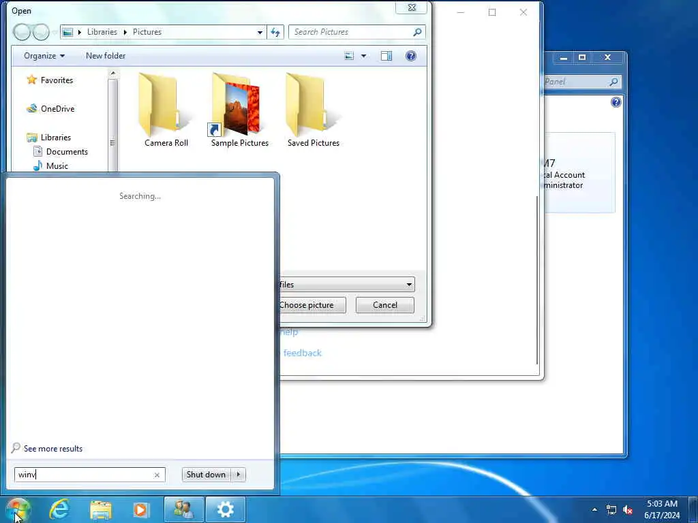Open the Sample Pictures folder shortcut
The image size is (698, 523).
(x=239, y=110)
